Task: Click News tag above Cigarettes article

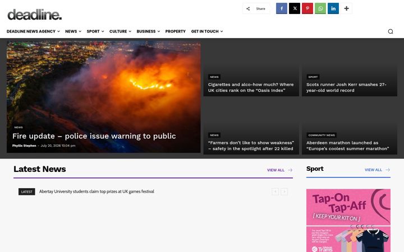Action: pyautogui.click(x=214, y=77)
